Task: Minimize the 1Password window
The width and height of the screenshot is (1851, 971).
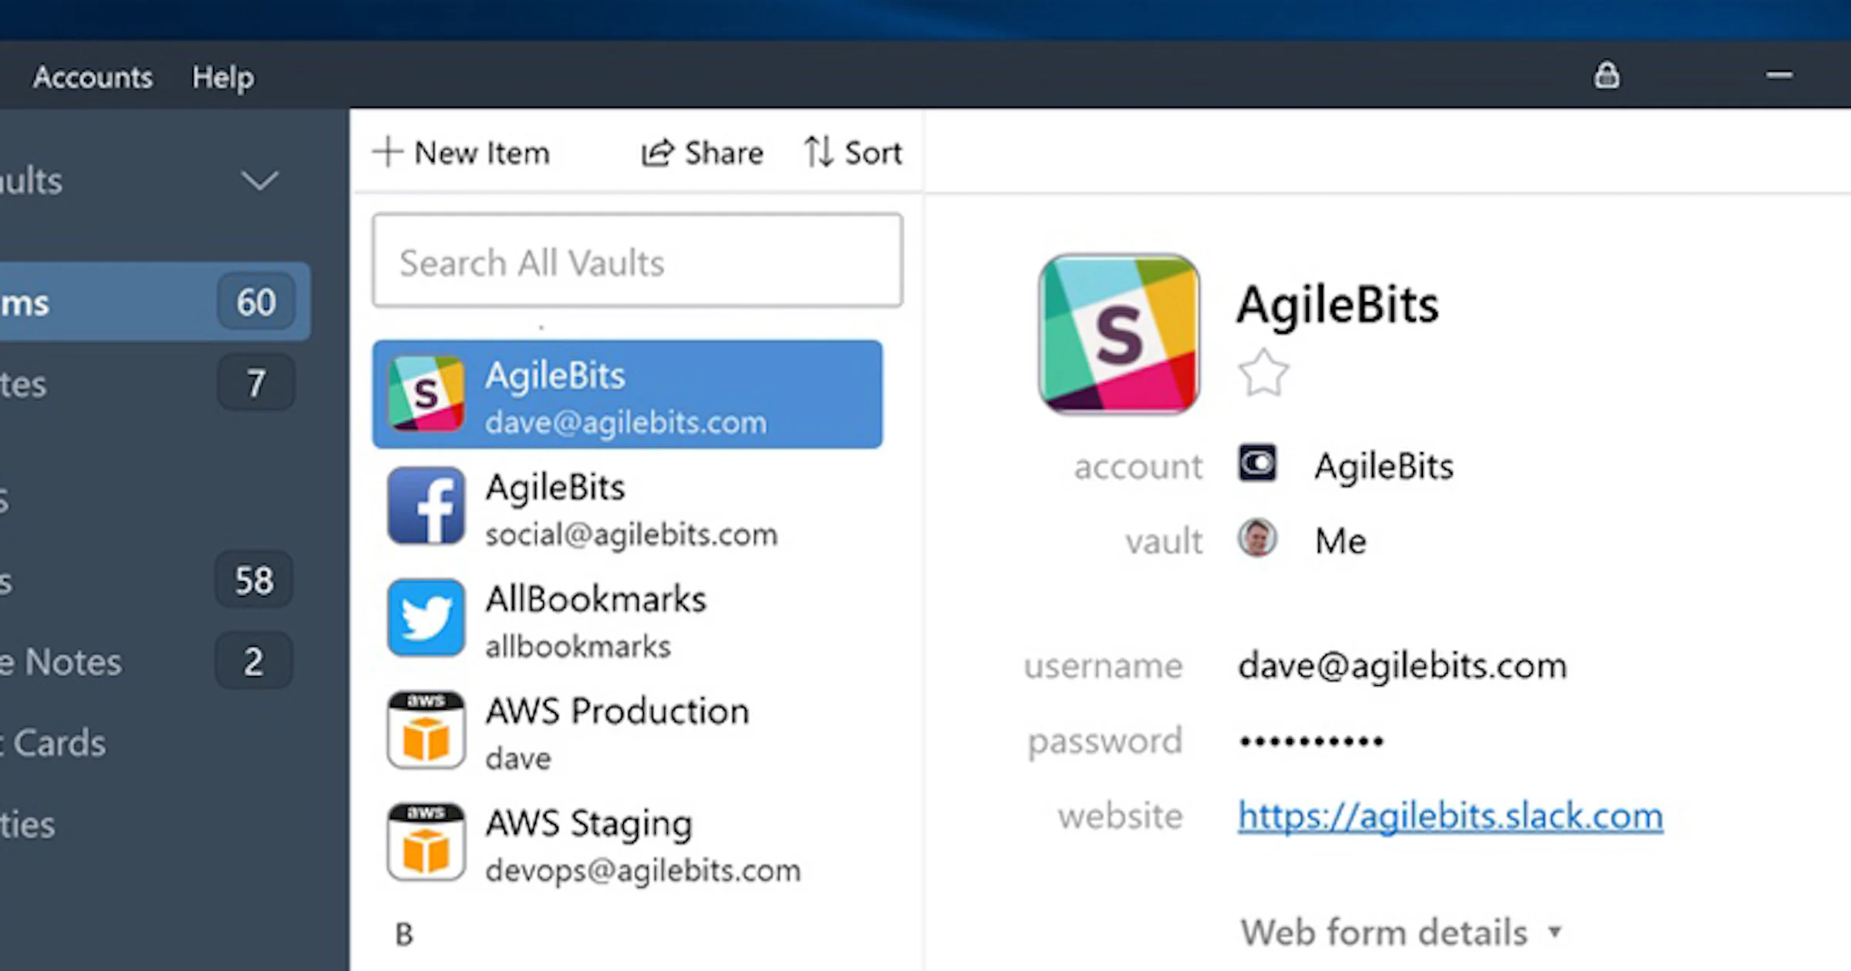Action: (1779, 76)
